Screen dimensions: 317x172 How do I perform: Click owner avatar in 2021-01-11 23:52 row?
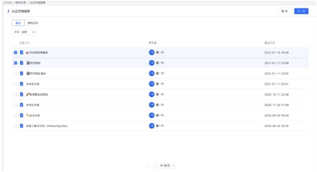pos(151,73)
